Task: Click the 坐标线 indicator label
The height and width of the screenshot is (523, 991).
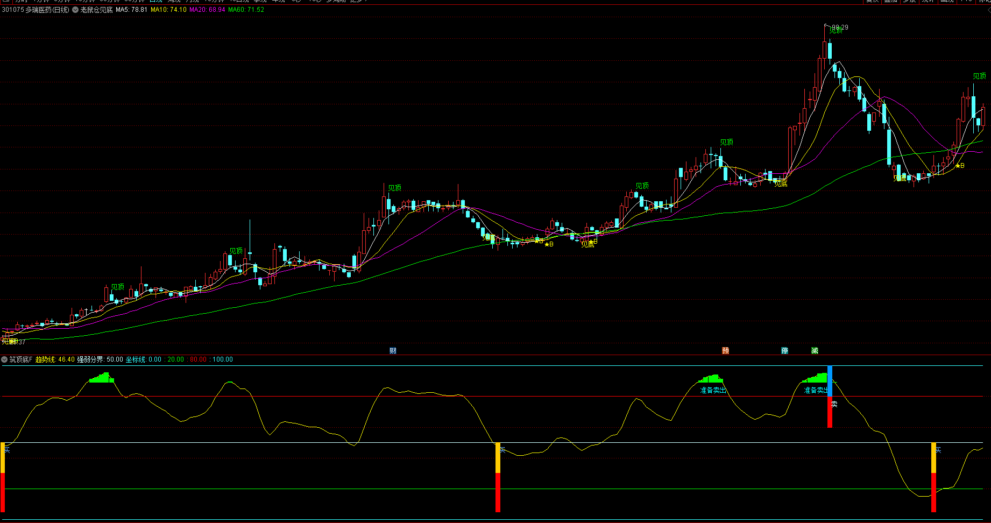Action: point(136,359)
